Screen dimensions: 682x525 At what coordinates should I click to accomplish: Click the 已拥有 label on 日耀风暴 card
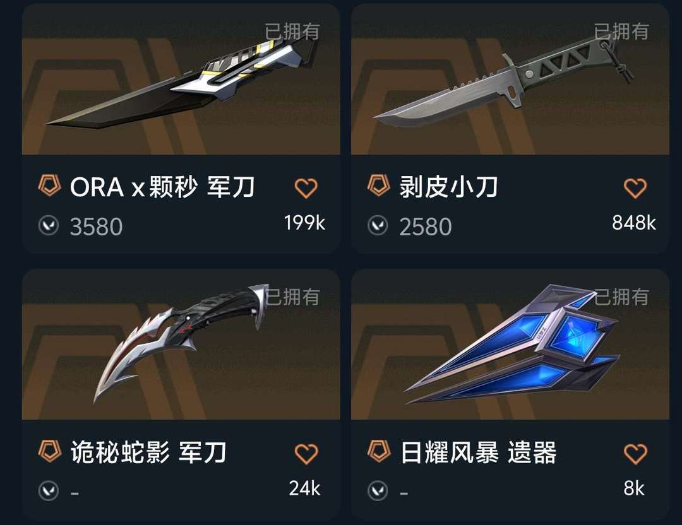pos(621,297)
